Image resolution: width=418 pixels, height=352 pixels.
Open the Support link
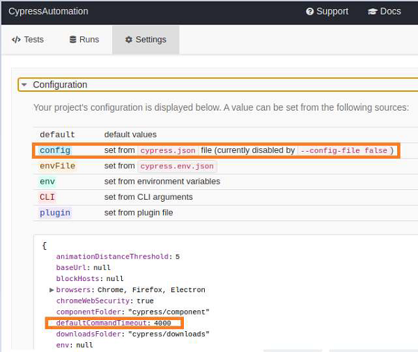click(x=327, y=12)
